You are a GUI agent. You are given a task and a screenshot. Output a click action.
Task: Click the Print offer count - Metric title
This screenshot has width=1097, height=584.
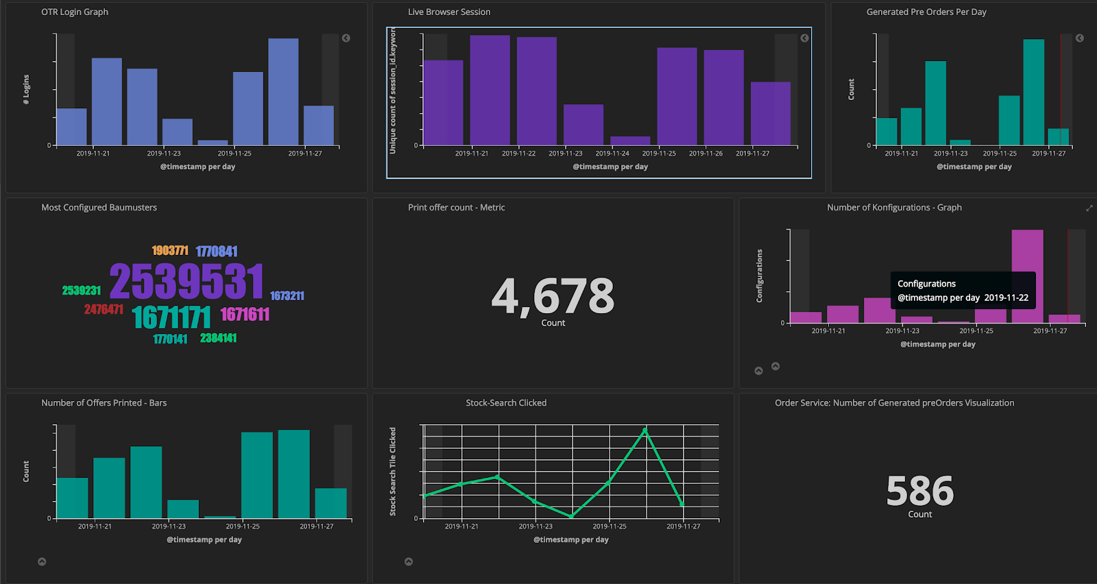[x=456, y=207]
